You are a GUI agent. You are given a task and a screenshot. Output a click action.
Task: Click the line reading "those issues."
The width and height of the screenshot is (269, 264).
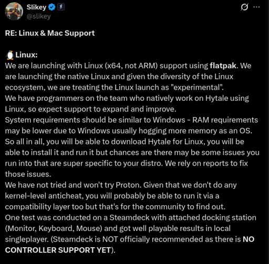(x=28, y=174)
